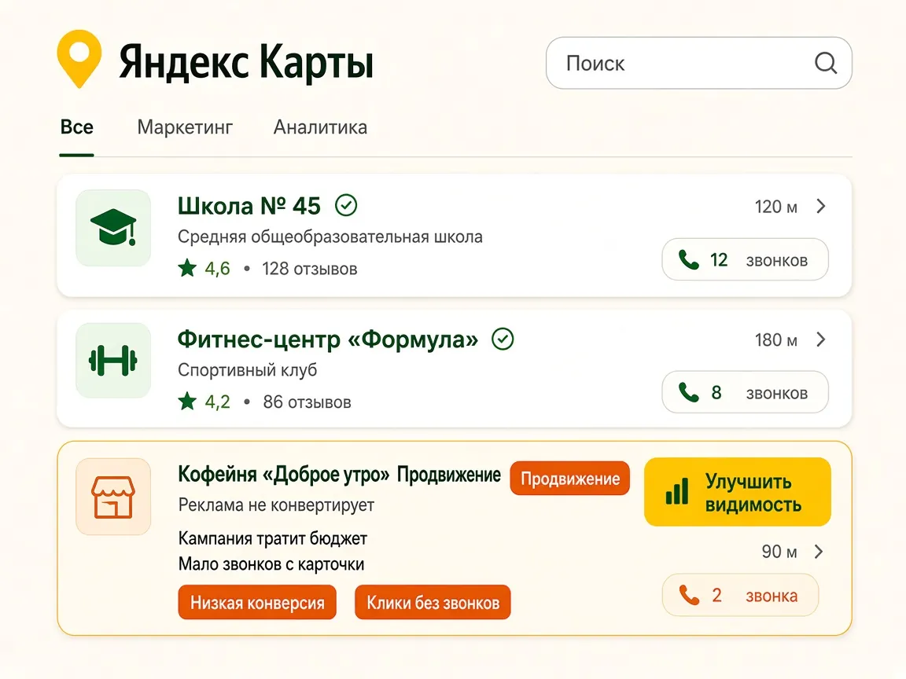Click orange phone icon in 2 звонка

coord(689,595)
